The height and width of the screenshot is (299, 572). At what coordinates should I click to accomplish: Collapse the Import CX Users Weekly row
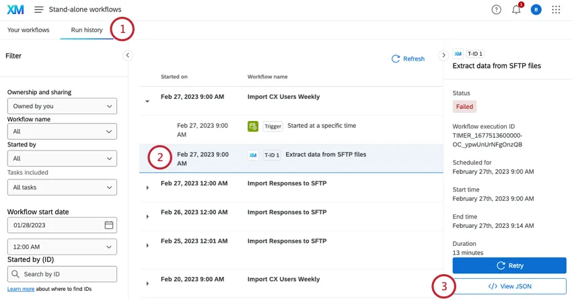pos(147,101)
